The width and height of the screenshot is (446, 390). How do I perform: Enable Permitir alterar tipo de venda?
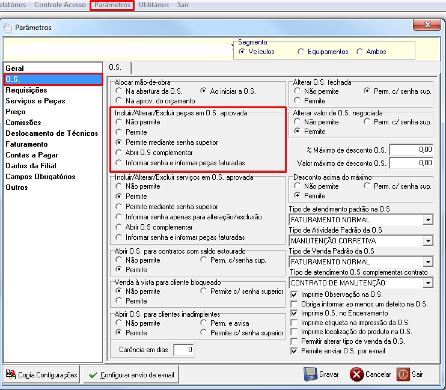tap(294, 341)
